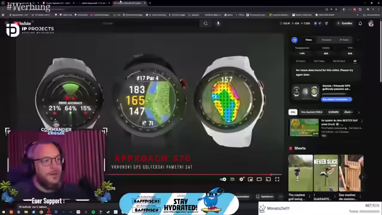
Task: Open File Explorer from the taskbar
Action: pos(26,212)
